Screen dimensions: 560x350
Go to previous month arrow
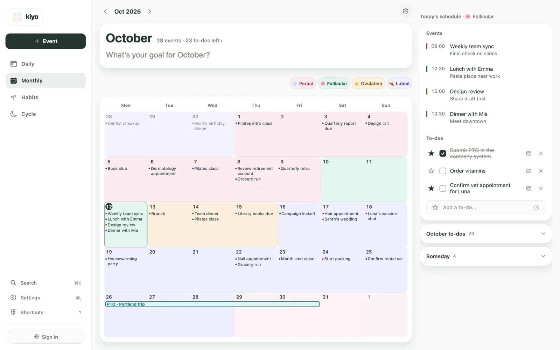click(105, 12)
